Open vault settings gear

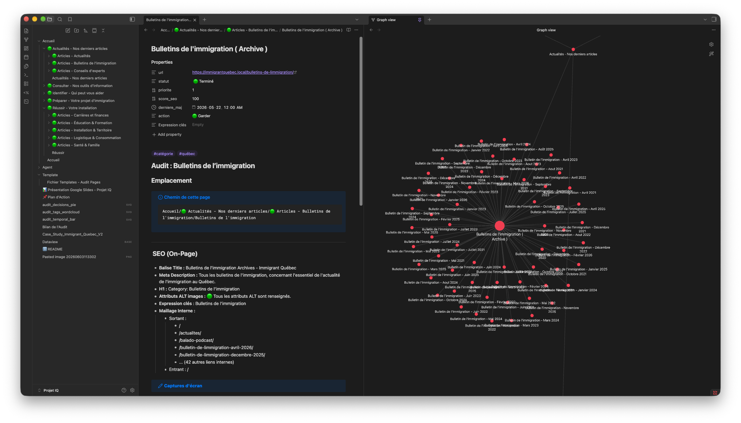pyautogui.click(x=132, y=390)
